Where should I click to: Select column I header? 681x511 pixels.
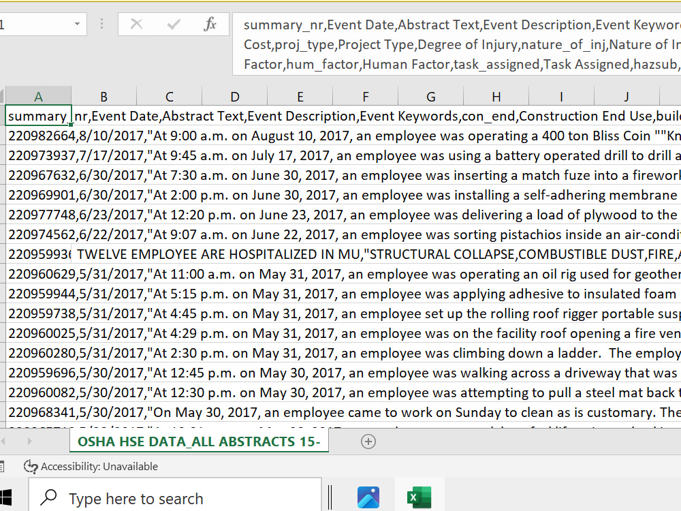(561, 97)
